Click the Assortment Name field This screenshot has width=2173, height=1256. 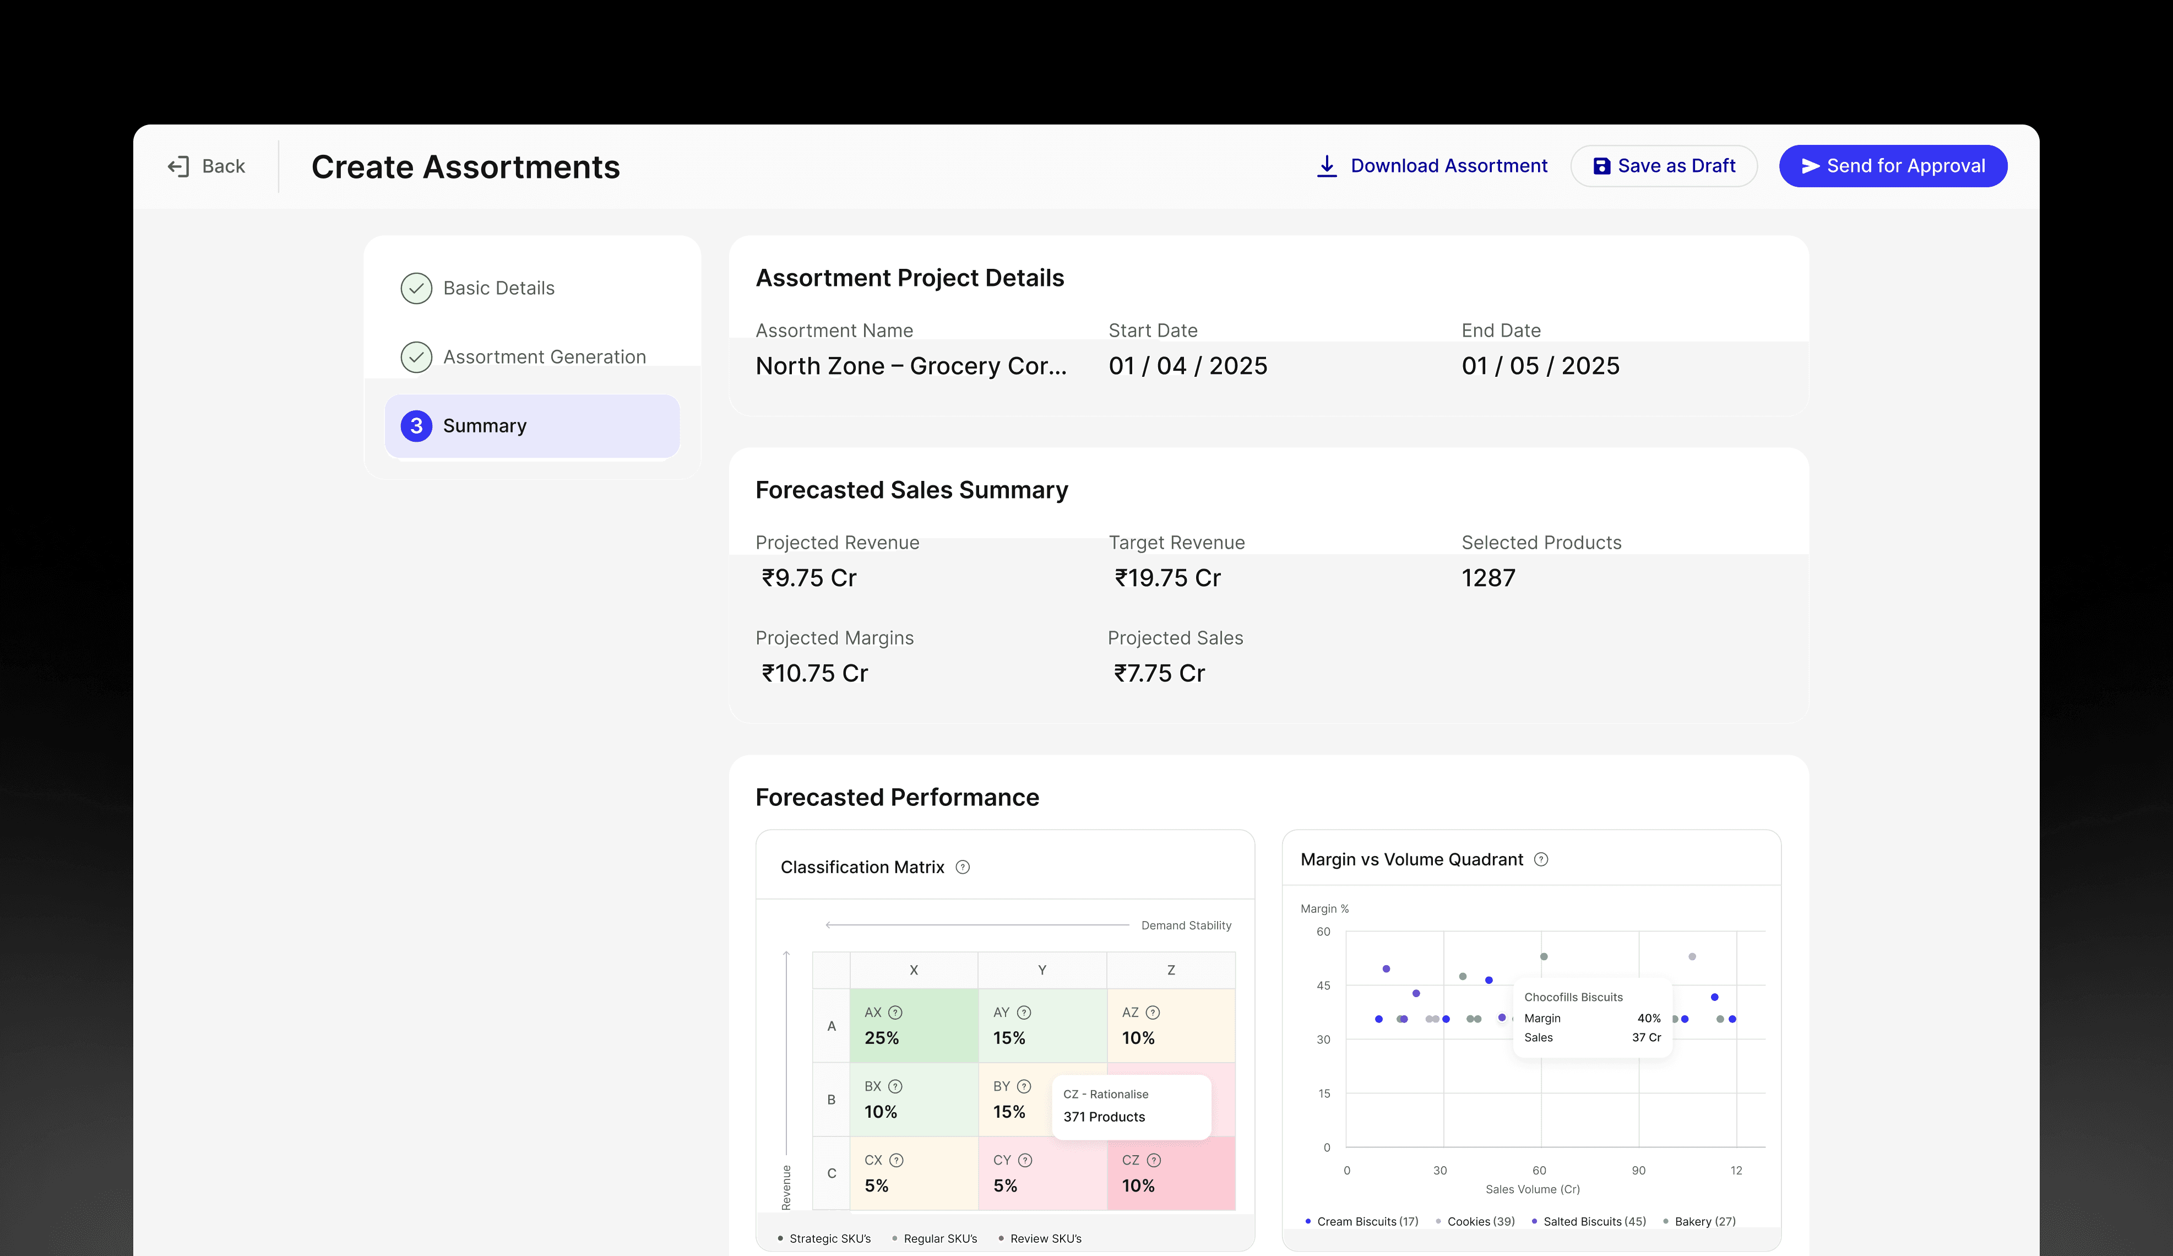pos(911,366)
